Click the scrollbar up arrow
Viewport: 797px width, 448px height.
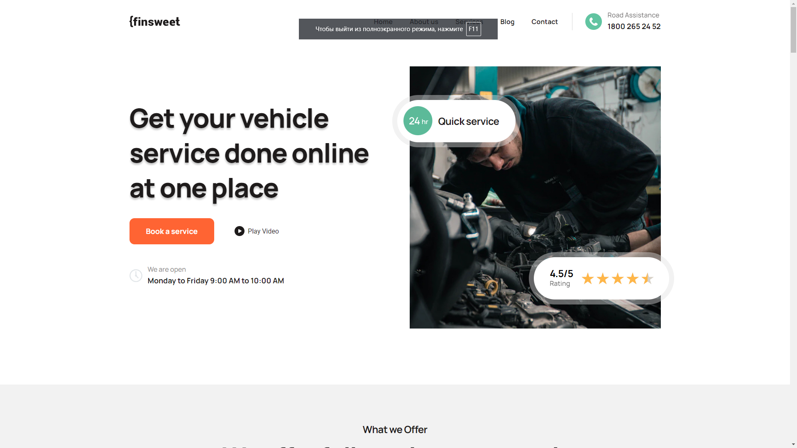(x=793, y=3)
